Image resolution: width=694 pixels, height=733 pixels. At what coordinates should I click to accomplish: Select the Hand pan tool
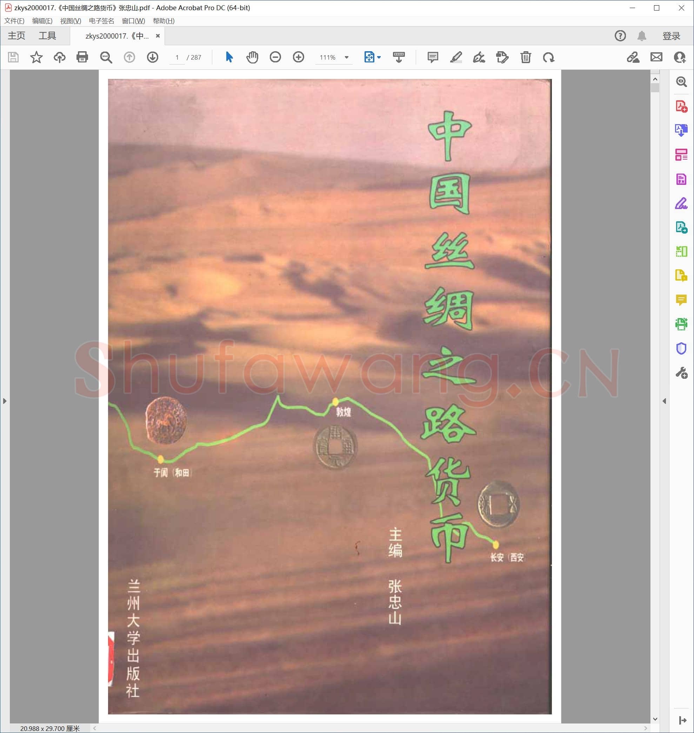[252, 57]
